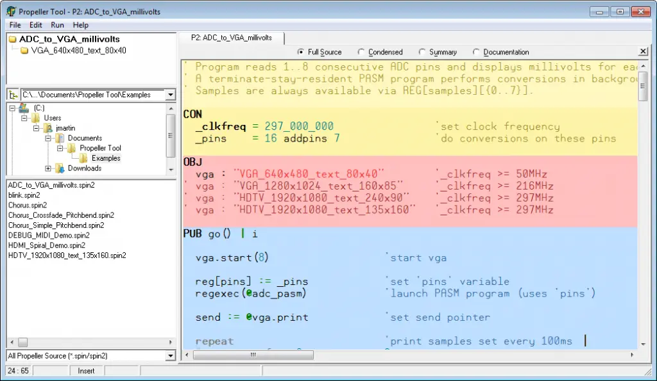Open the Run menu
Viewport: 657px width, 381px height.
pos(58,25)
